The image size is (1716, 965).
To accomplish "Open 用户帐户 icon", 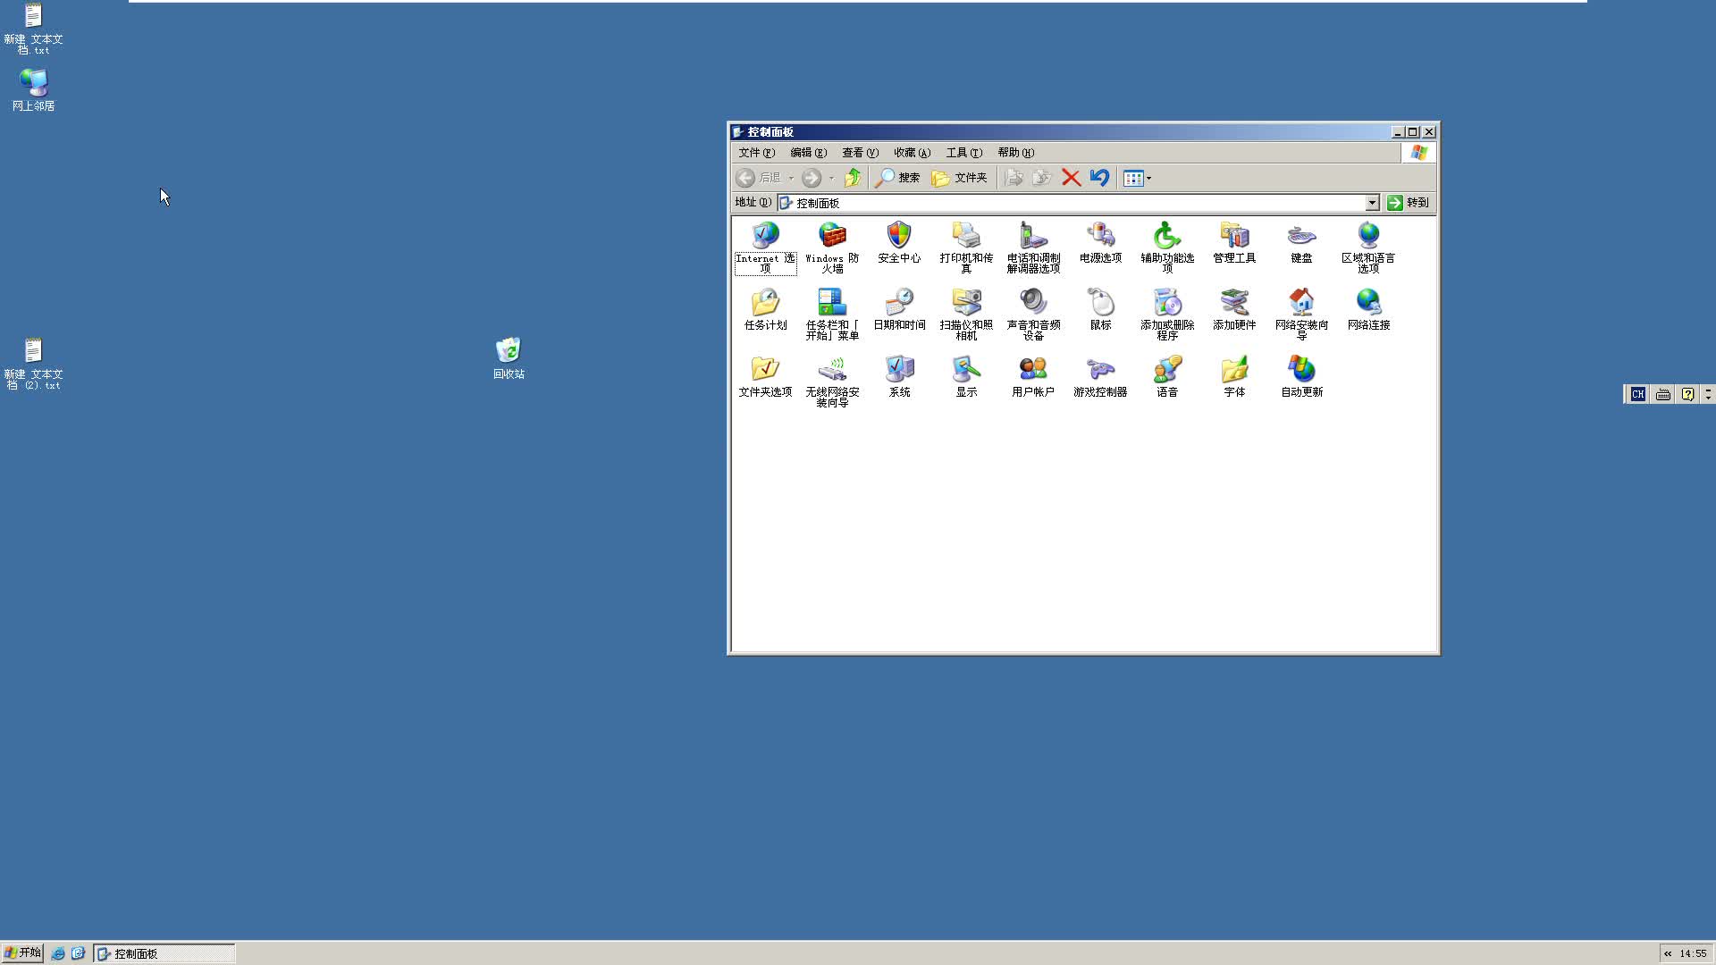I will point(1033,376).
